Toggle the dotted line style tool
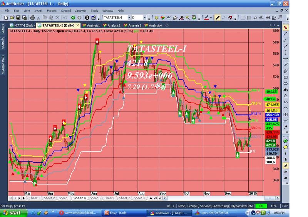Image resolution: width=308 pixels, height=217 pixels. [x=224, y=18]
